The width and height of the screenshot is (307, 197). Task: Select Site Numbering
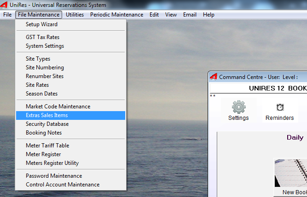(71, 68)
